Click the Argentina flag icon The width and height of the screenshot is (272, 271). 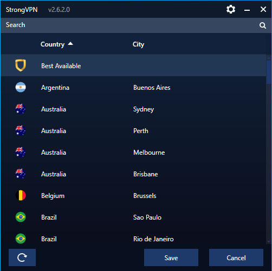21,87
